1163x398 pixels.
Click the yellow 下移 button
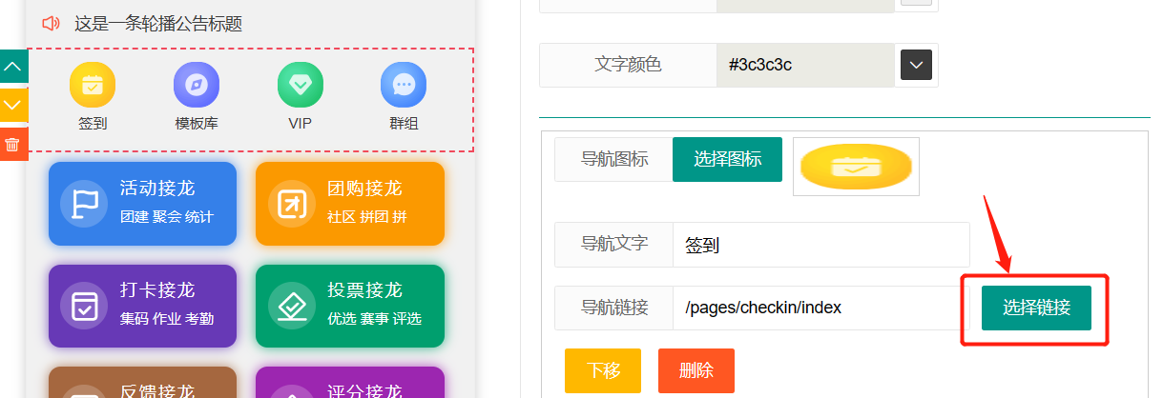603,370
